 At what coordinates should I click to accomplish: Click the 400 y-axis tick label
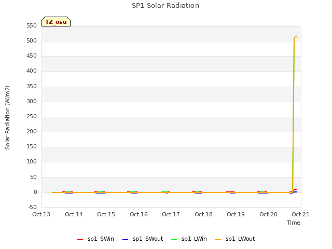pos(32,71)
